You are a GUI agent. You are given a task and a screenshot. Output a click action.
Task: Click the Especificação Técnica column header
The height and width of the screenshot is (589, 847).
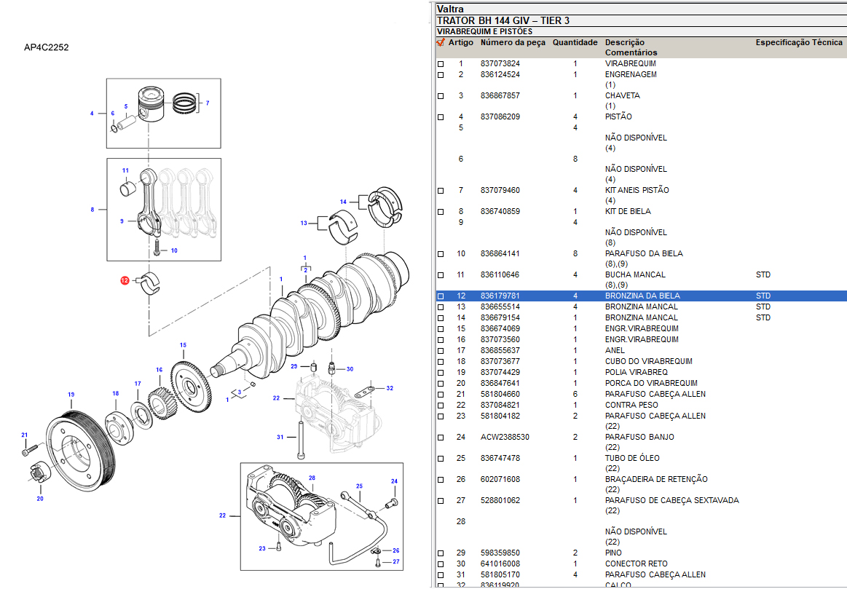[798, 43]
